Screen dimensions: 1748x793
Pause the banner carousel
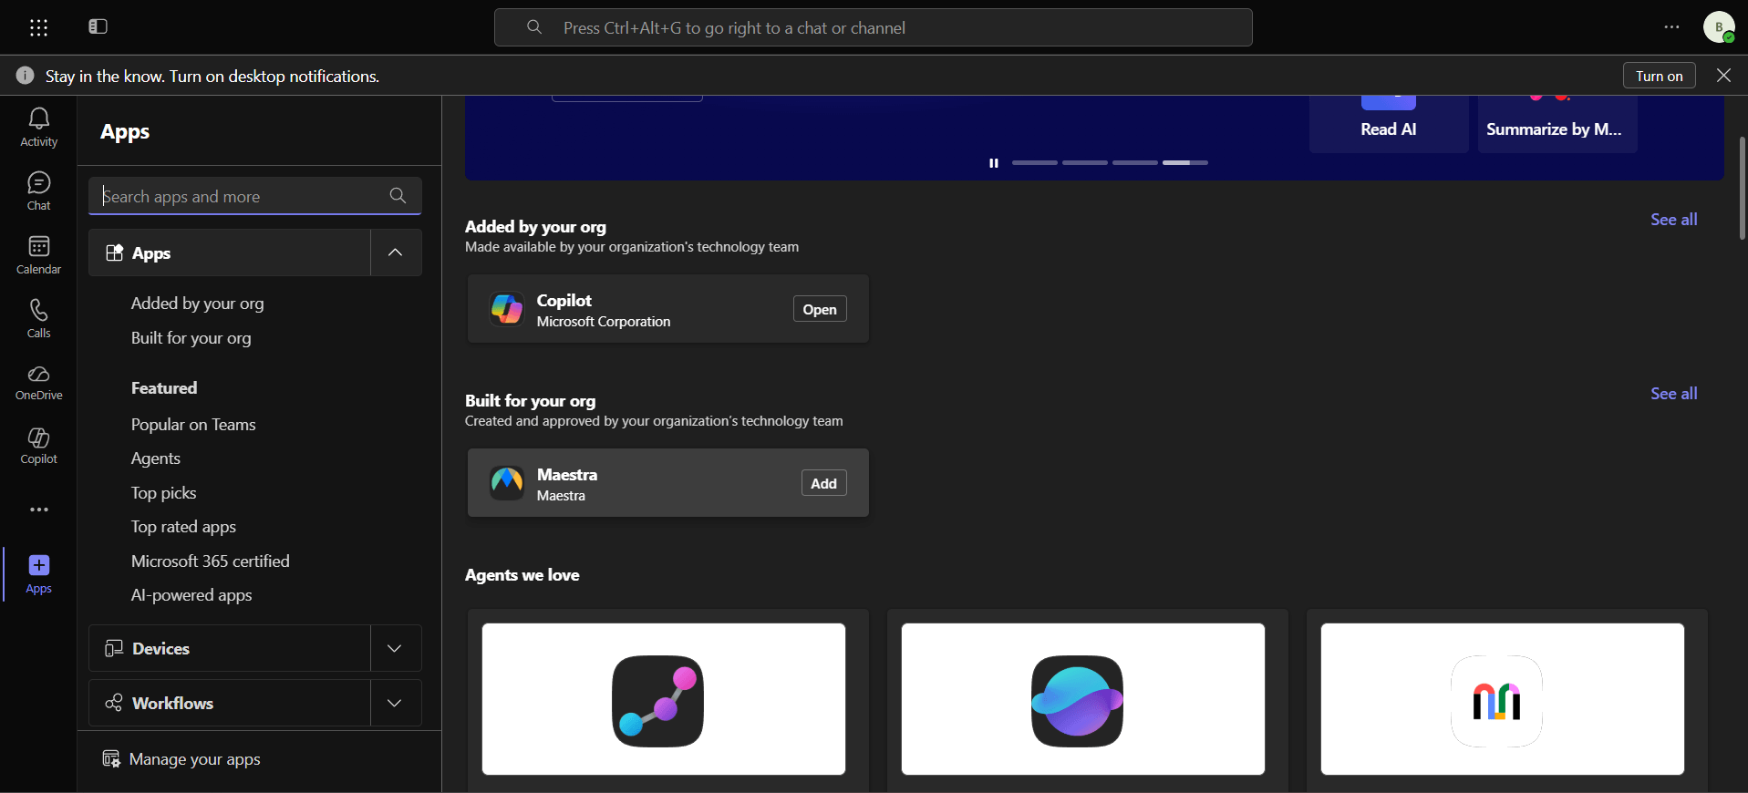click(x=994, y=163)
